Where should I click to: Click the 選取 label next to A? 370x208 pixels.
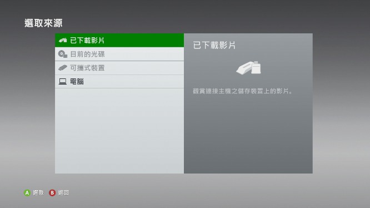(x=38, y=193)
